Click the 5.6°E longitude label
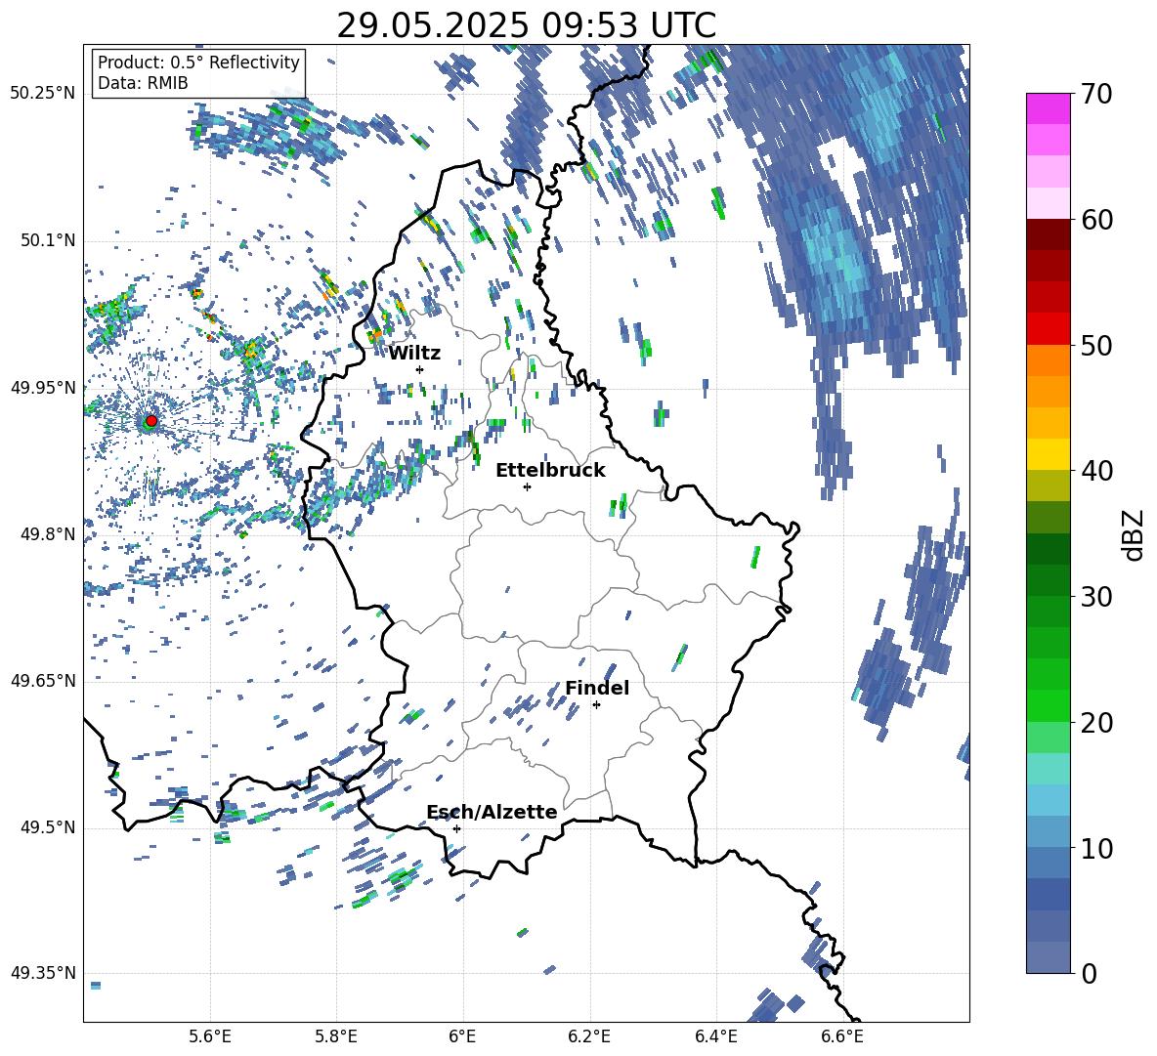 209,1036
